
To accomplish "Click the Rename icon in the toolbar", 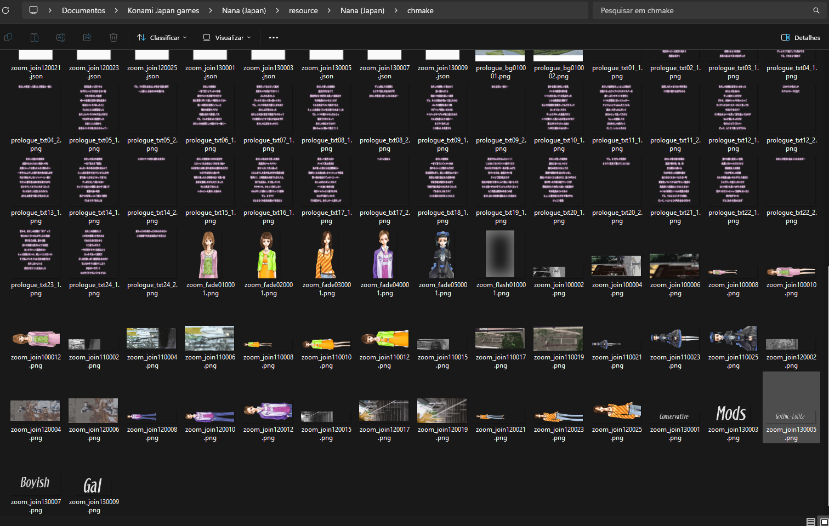I will [x=61, y=37].
